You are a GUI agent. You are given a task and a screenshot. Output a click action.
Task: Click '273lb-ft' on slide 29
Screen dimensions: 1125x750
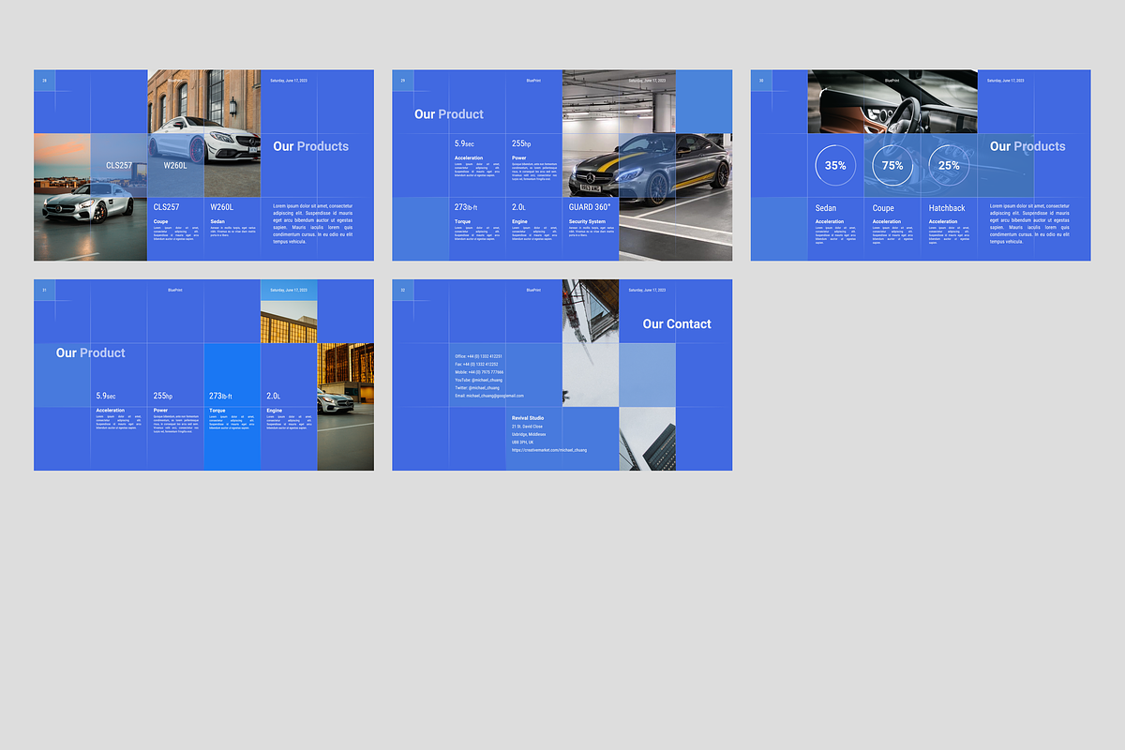(467, 207)
